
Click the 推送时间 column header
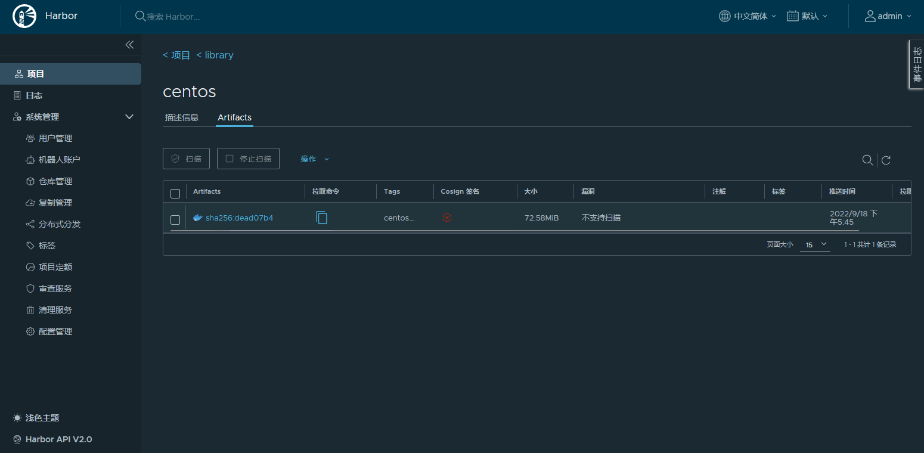(842, 191)
